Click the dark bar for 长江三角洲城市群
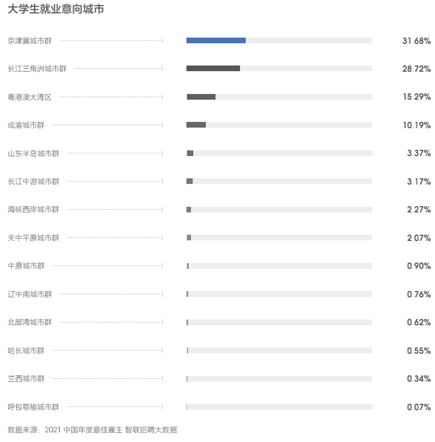Image resolution: width=435 pixels, height=442 pixels. (x=213, y=68)
